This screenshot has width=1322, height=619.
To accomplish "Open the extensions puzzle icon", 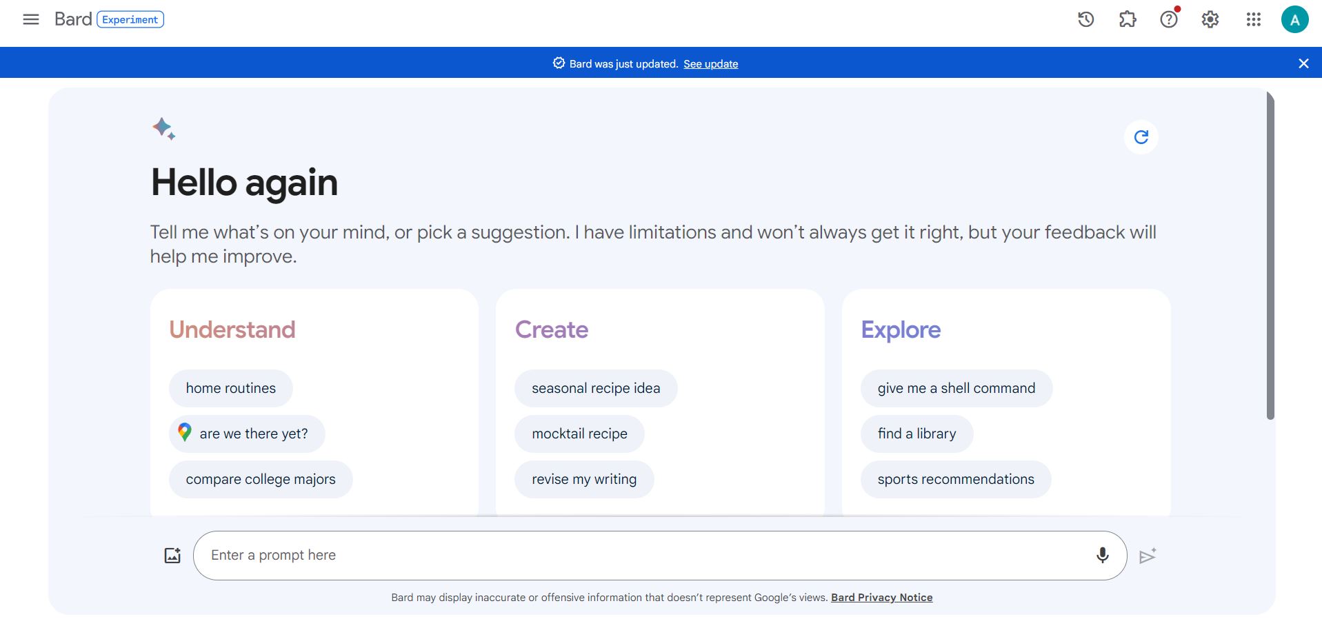I will (1128, 19).
